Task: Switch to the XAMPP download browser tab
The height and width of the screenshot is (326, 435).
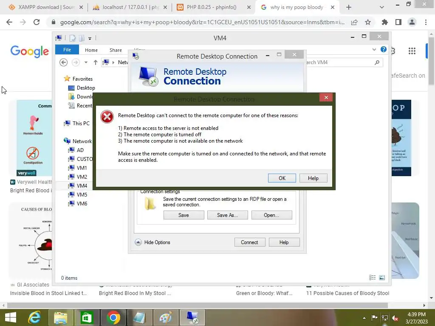Action: (46, 7)
